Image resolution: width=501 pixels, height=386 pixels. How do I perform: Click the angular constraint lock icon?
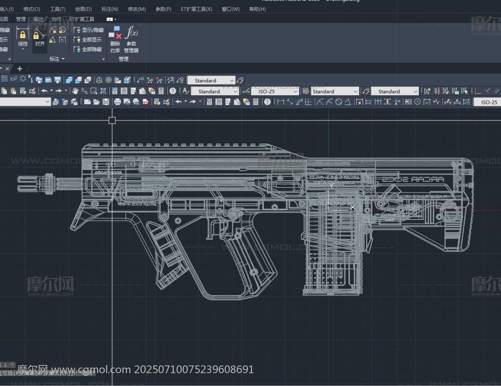(53, 40)
